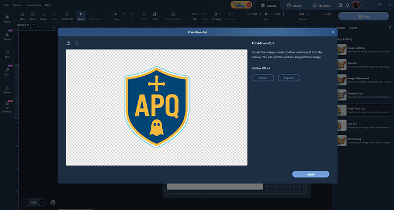Expand the outline offset
The height and width of the screenshot is (210, 394).
pyautogui.click(x=289, y=78)
